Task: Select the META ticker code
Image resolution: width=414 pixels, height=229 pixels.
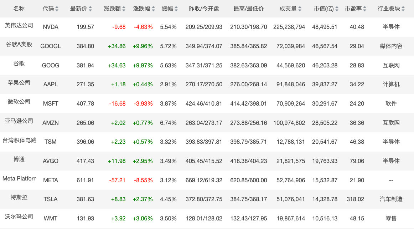Action: click(51, 180)
